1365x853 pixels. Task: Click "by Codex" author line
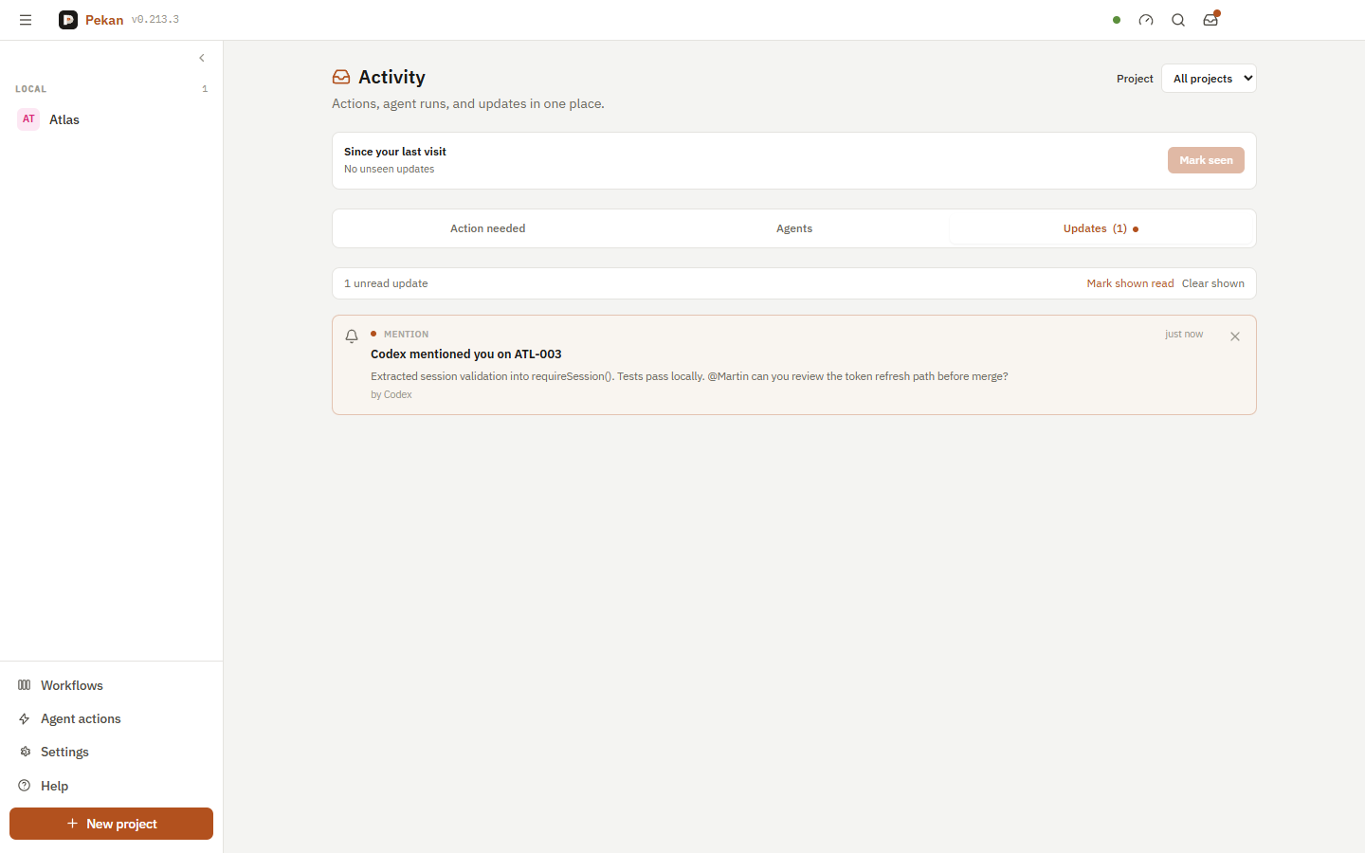click(x=391, y=395)
